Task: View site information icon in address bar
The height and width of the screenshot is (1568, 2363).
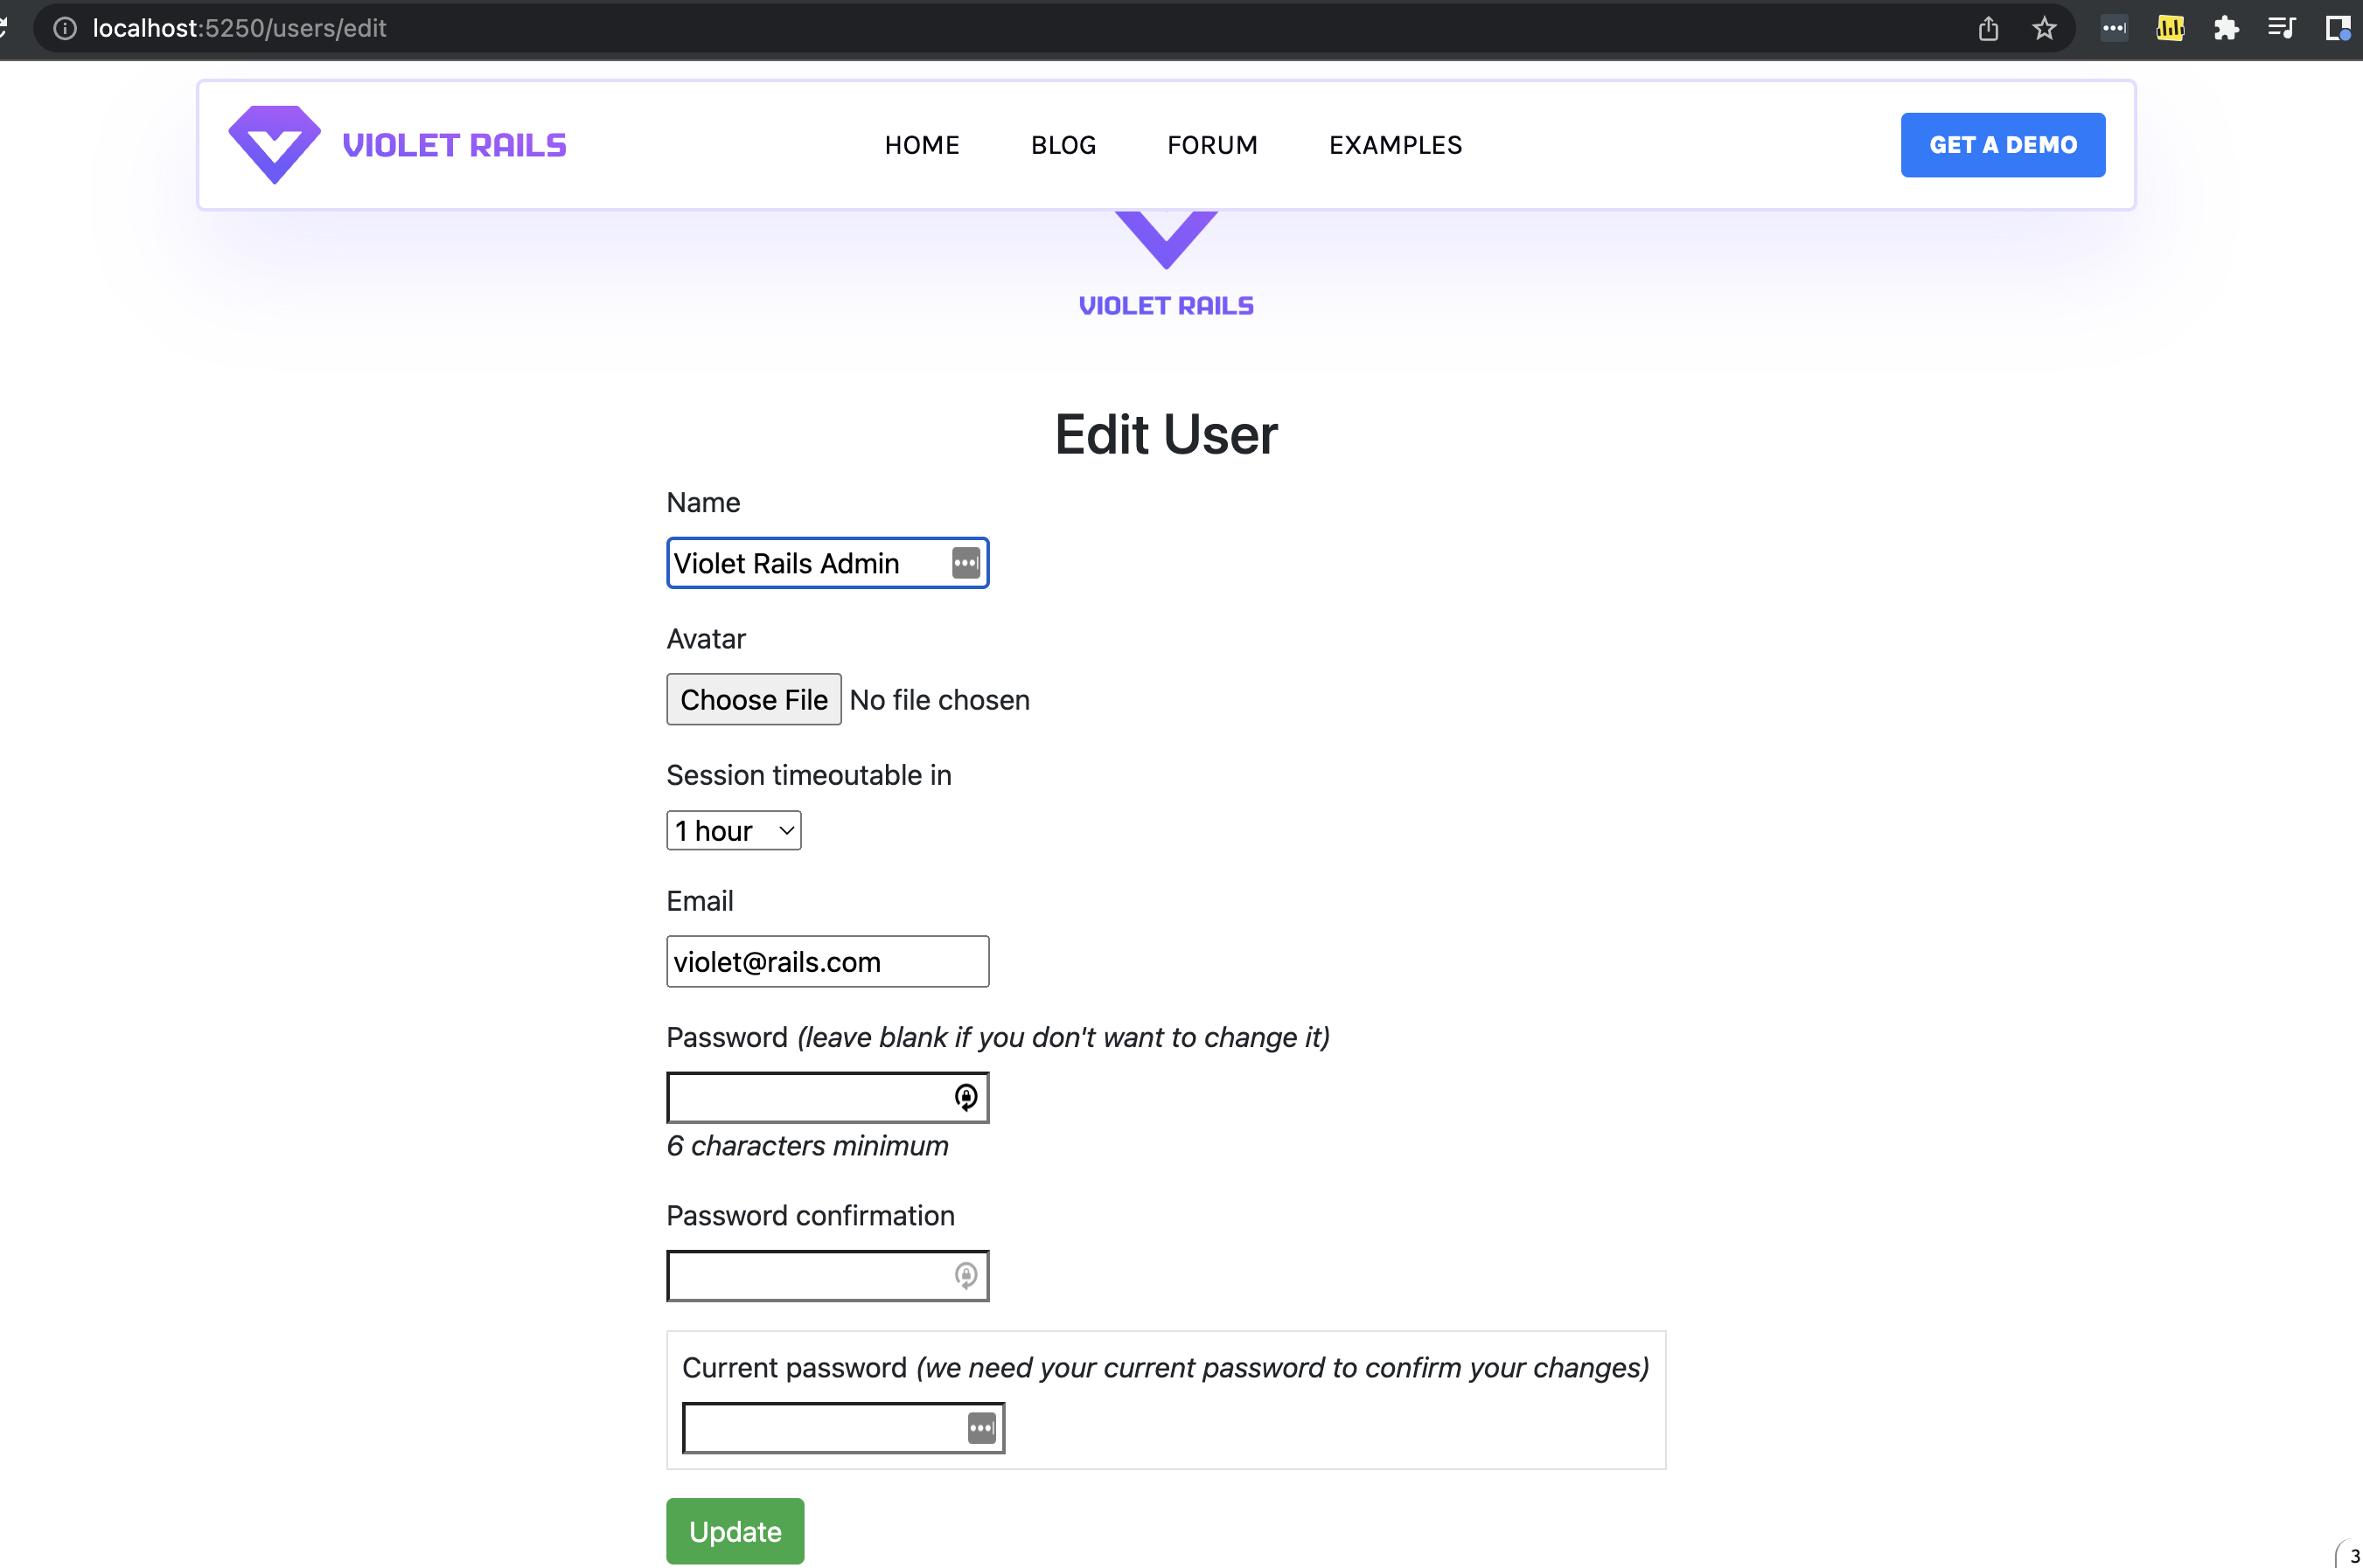Action: 65,28
